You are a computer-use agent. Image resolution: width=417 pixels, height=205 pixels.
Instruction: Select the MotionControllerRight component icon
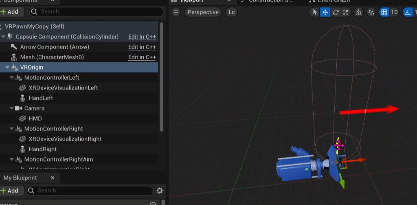19,129
